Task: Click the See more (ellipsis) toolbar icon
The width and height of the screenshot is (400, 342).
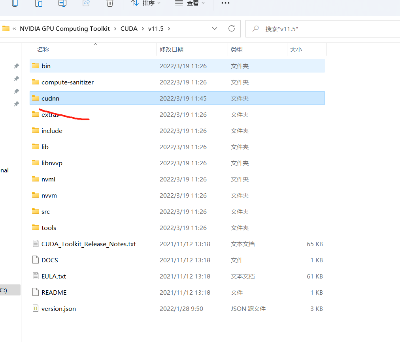Action: (x=225, y=4)
